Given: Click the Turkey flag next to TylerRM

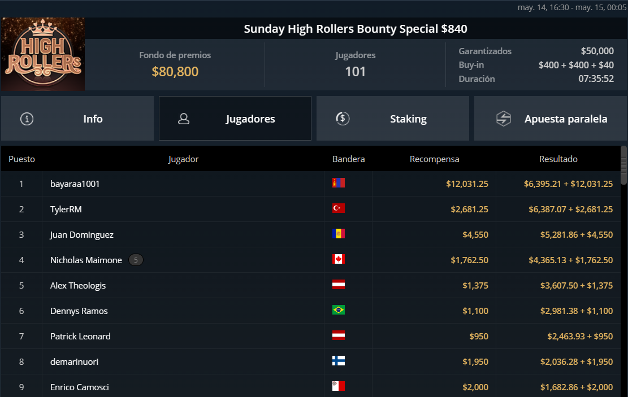Looking at the screenshot, I should 339,208.
